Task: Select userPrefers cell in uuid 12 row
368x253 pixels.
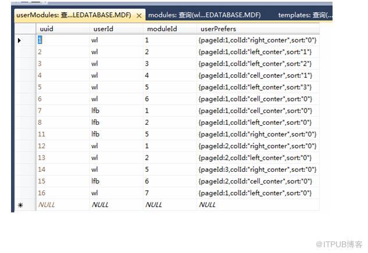Action: click(x=258, y=146)
